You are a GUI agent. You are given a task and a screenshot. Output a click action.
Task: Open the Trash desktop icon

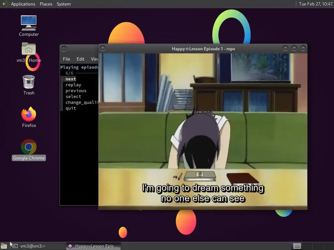point(29,85)
